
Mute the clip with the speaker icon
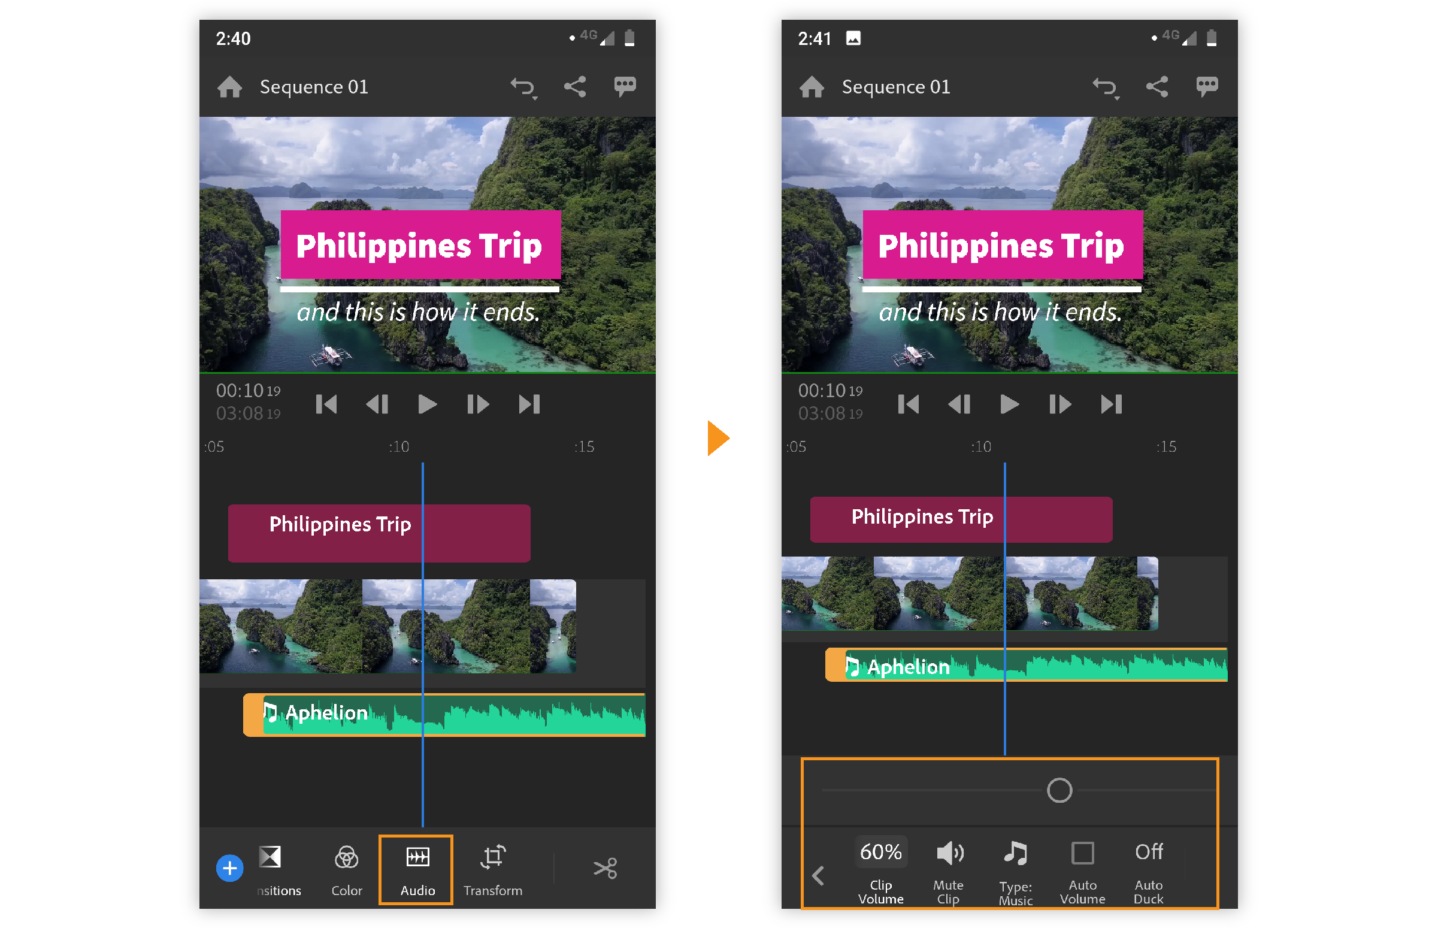[949, 853]
